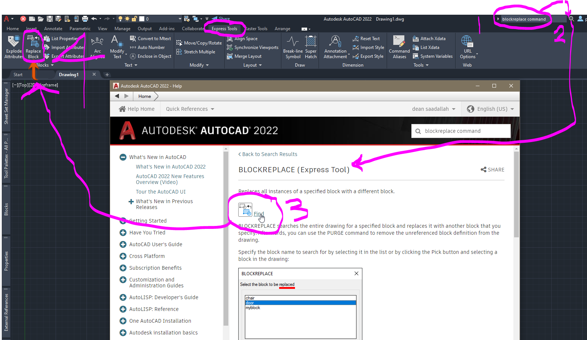Expand the Layout panel dropdown
587x340 pixels.
click(x=253, y=65)
